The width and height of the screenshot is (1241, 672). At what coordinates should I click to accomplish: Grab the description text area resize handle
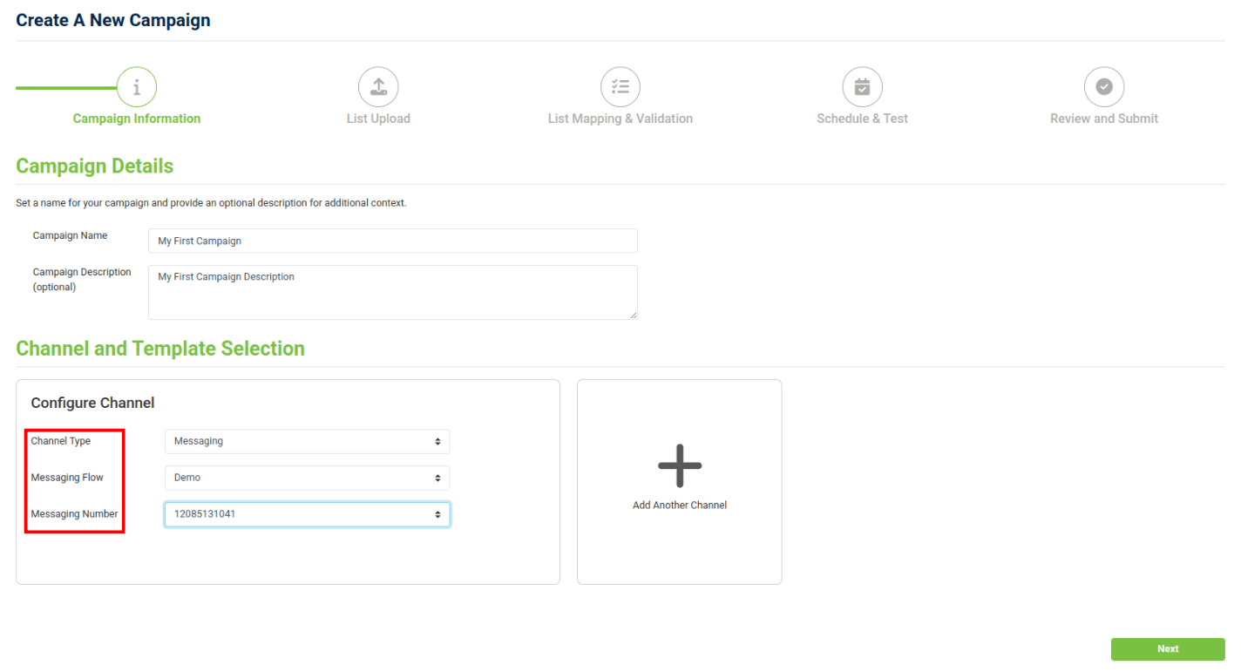point(634,316)
